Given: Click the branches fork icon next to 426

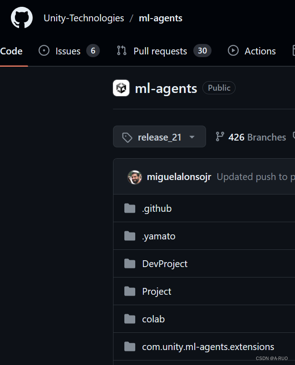Looking at the screenshot, I should pos(220,136).
